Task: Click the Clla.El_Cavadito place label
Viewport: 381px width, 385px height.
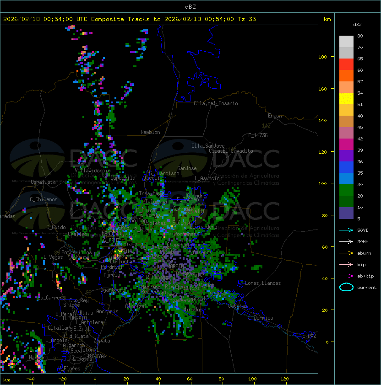Action: pos(231,151)
